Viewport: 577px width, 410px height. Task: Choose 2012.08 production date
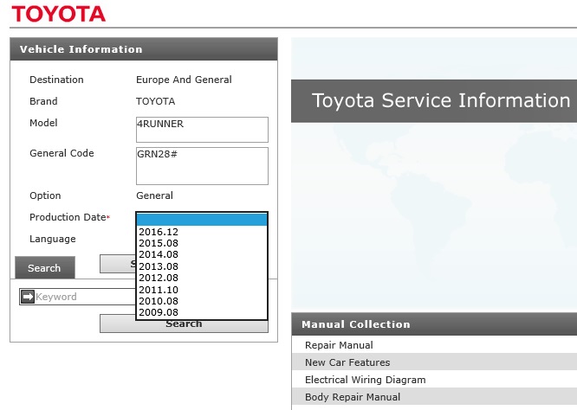(x=202, y=278)
